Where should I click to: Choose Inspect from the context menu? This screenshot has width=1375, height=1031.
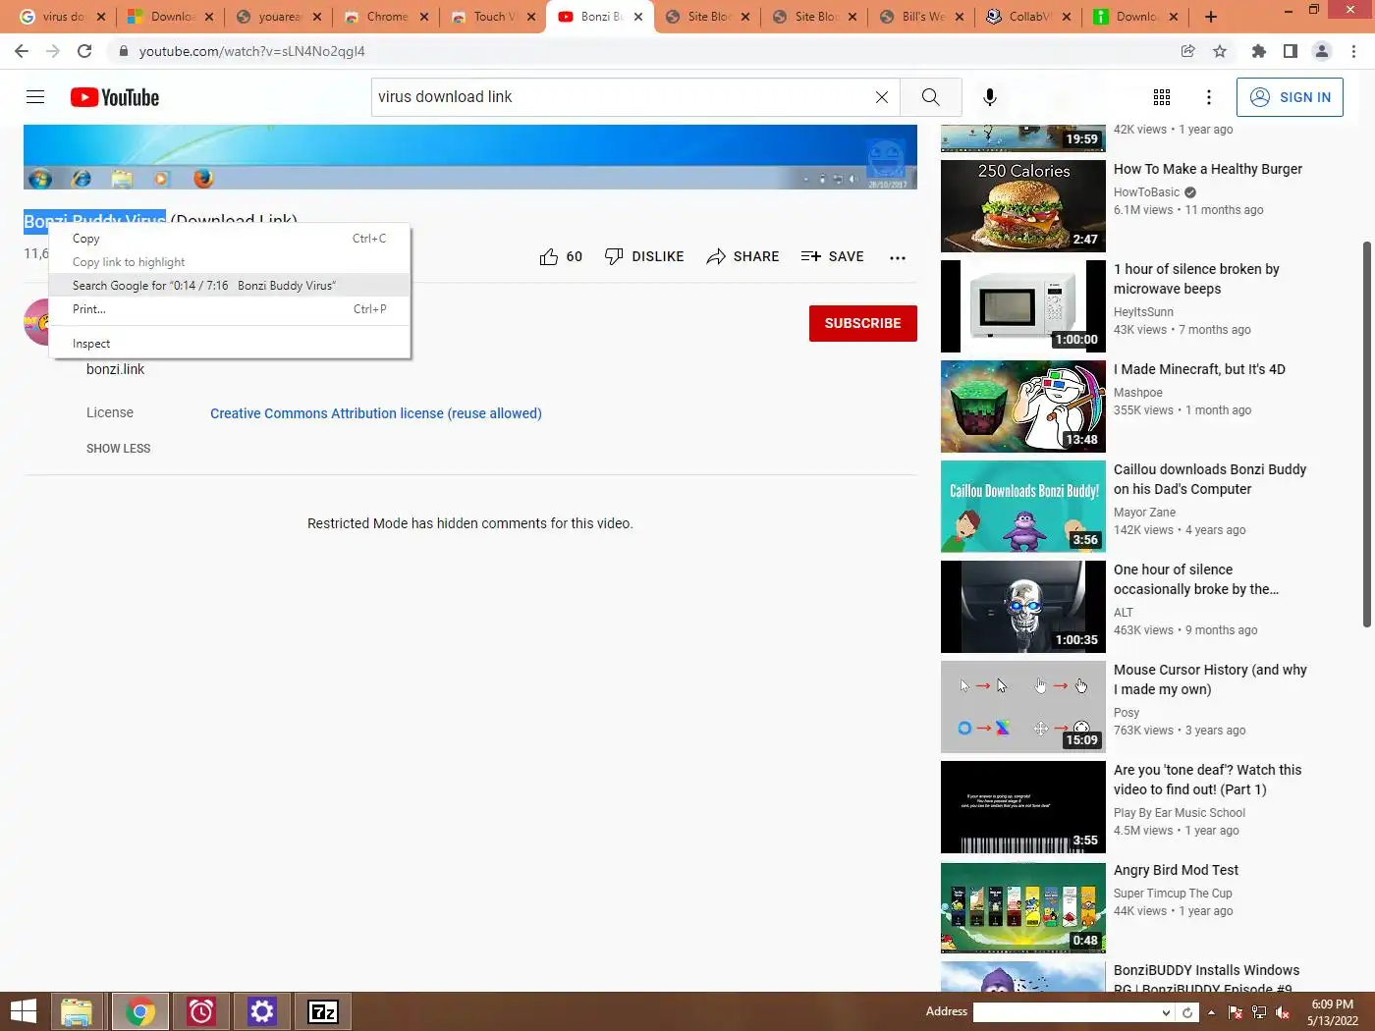coord(229,344)
